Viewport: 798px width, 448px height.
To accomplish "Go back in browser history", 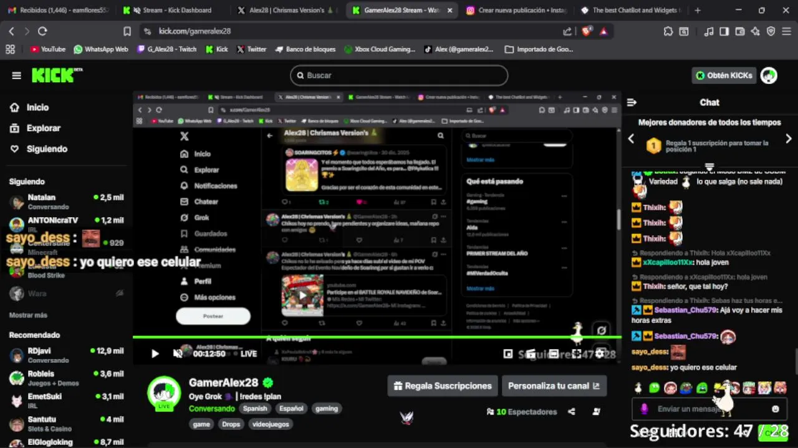I will tap(11, 31).
